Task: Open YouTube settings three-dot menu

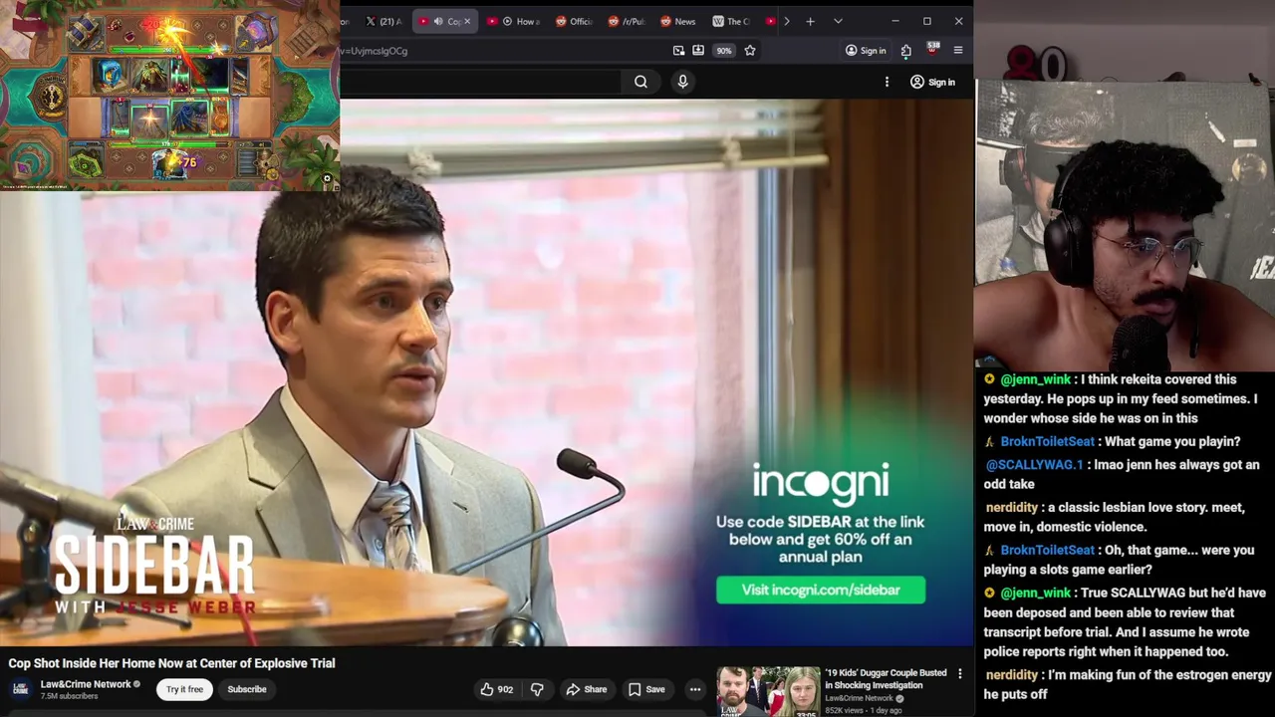Action: (887, 82)
